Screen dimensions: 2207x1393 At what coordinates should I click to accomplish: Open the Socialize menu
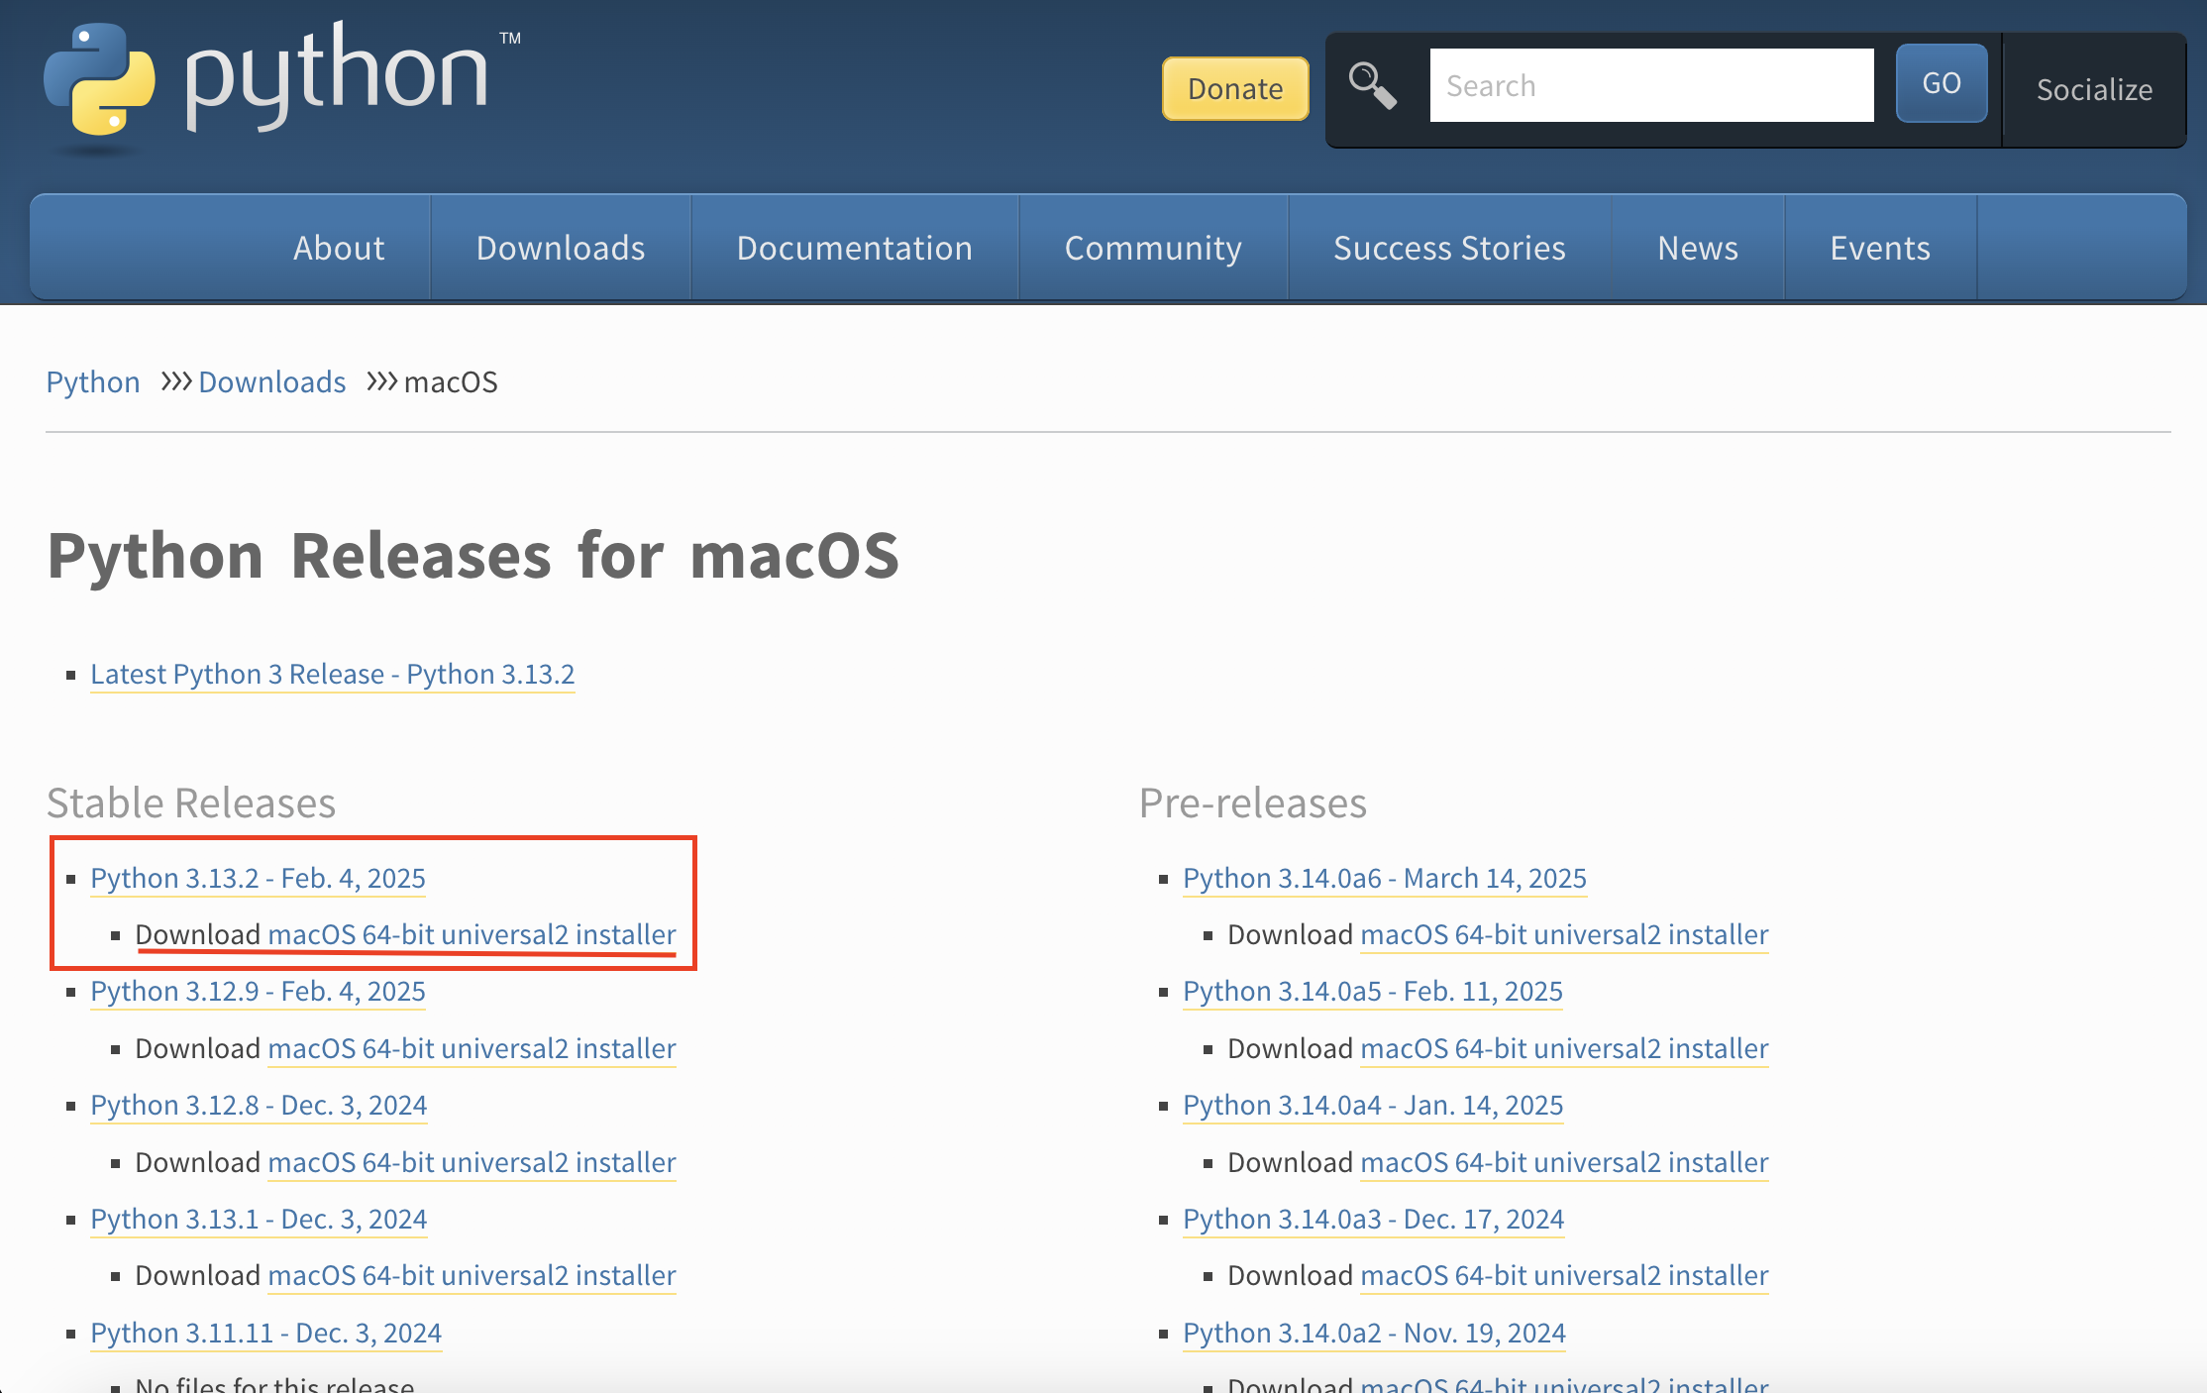click(2094, 90)
